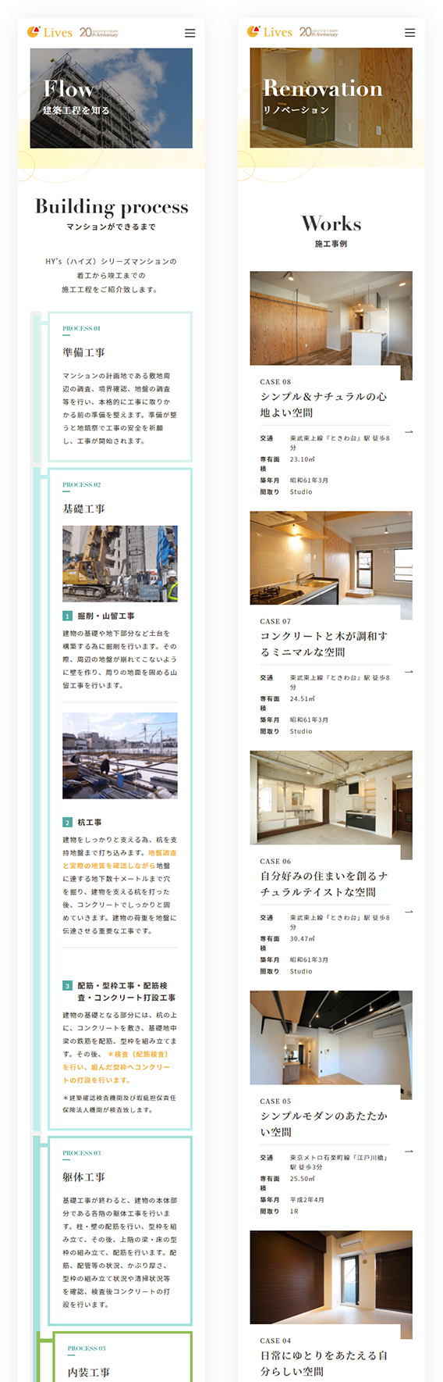Click the arrow beside CASE 05
This screenshot has height=1382, width=443.
(409, 1151)
